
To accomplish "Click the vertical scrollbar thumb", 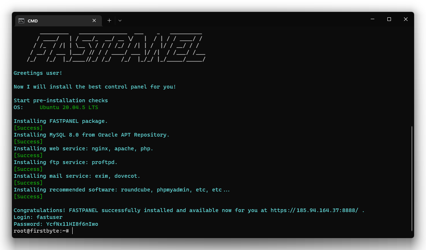I will coord(412,178).
